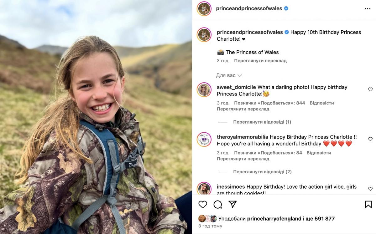Open theroyalmemorabilia profile avatar
The height and width of the screenshot is (234, 376).
click(x=204, y=139)
